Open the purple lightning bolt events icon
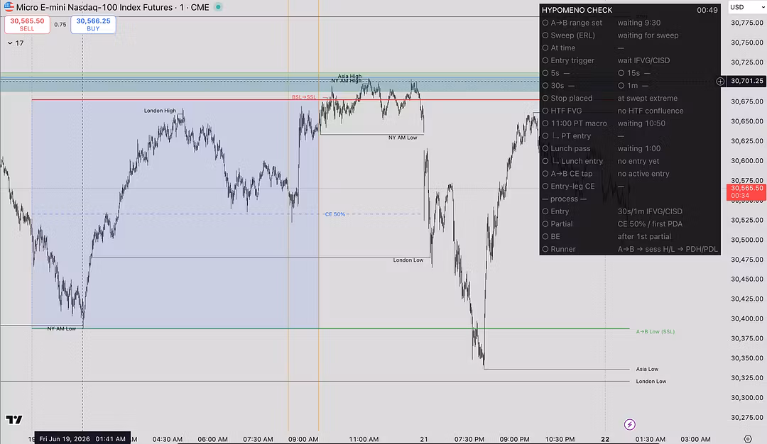767x444 pixels. pyautogui.click(x=629, y=424)
